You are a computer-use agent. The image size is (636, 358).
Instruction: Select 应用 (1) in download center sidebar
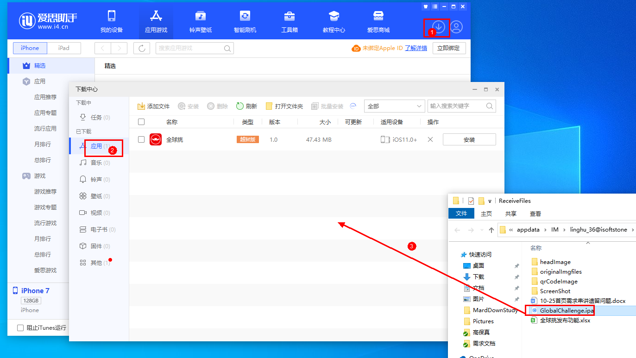pos(99,146)
